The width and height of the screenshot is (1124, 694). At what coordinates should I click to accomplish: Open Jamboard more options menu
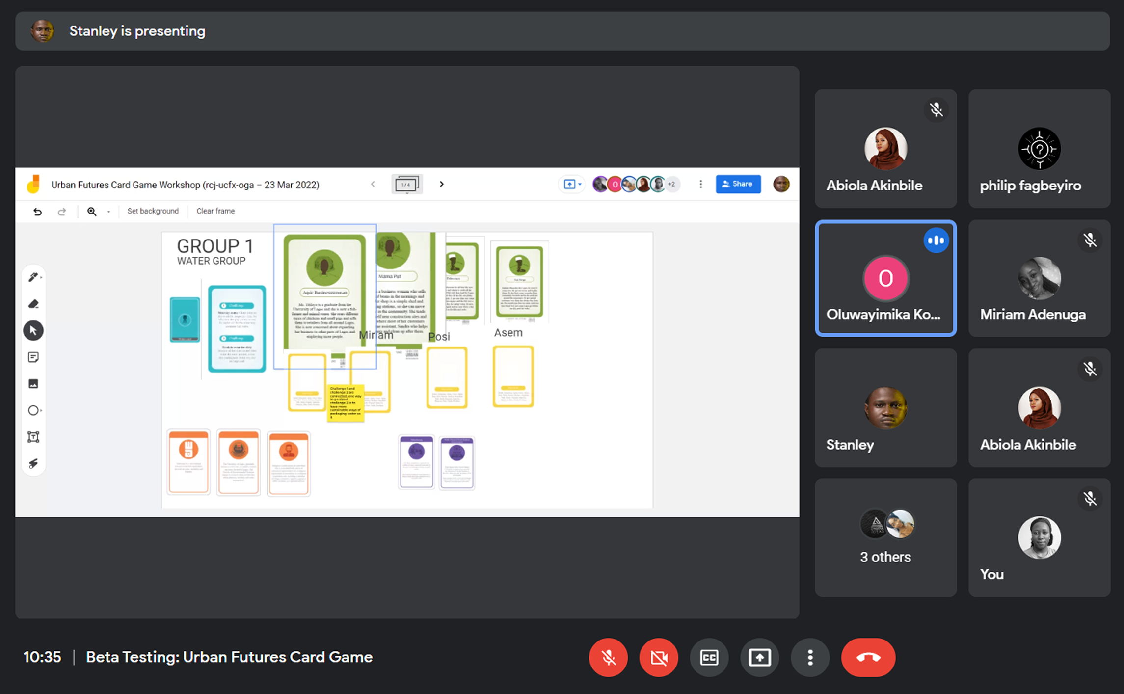[700, 185]
